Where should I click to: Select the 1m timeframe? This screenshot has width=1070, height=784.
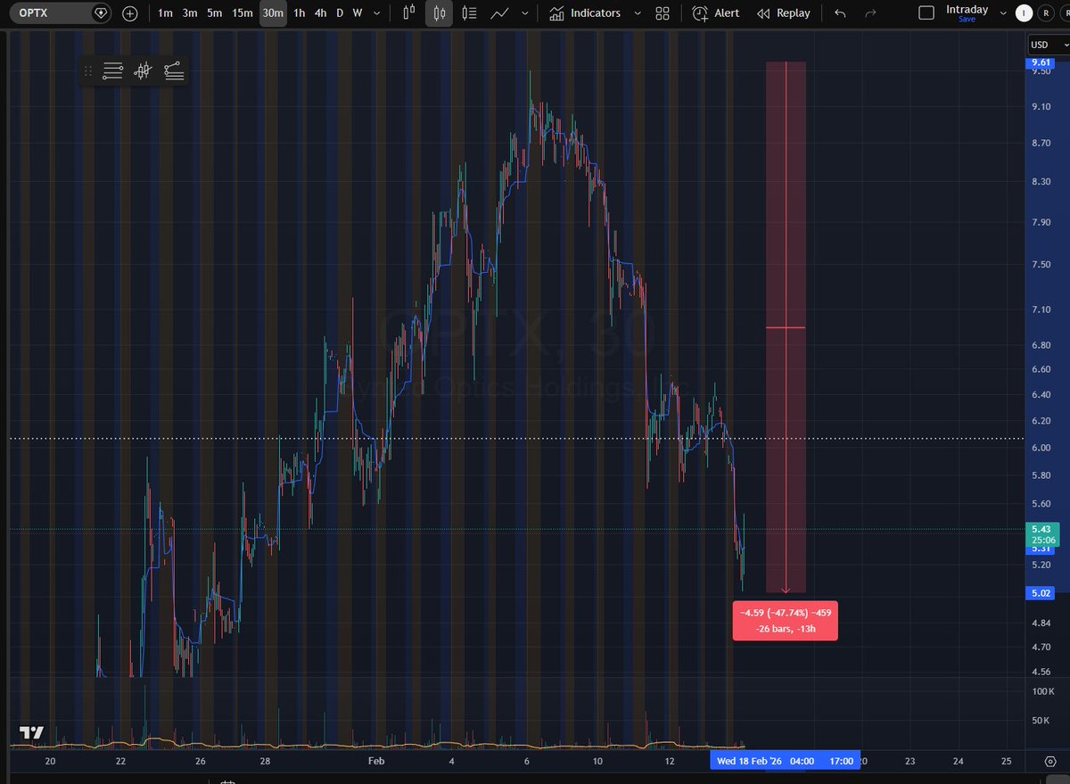165,13
